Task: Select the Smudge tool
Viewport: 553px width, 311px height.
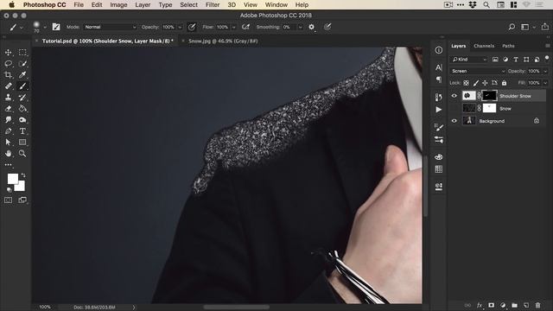Action: (8, 120)
